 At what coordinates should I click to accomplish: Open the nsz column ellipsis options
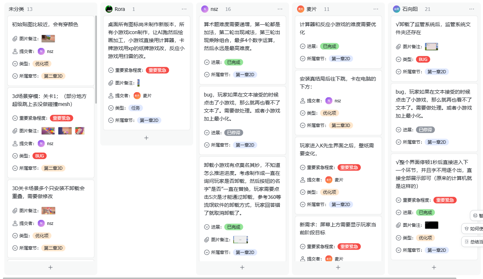click(x=280, y=9)
